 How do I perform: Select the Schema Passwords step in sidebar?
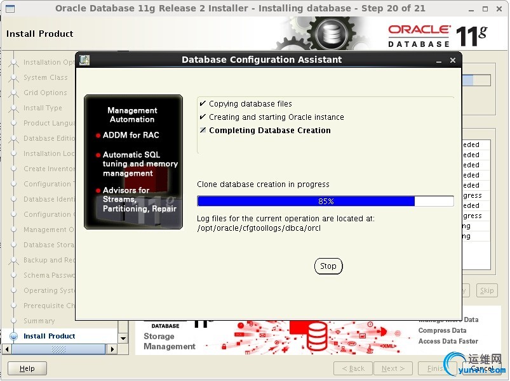pos(49,275)
